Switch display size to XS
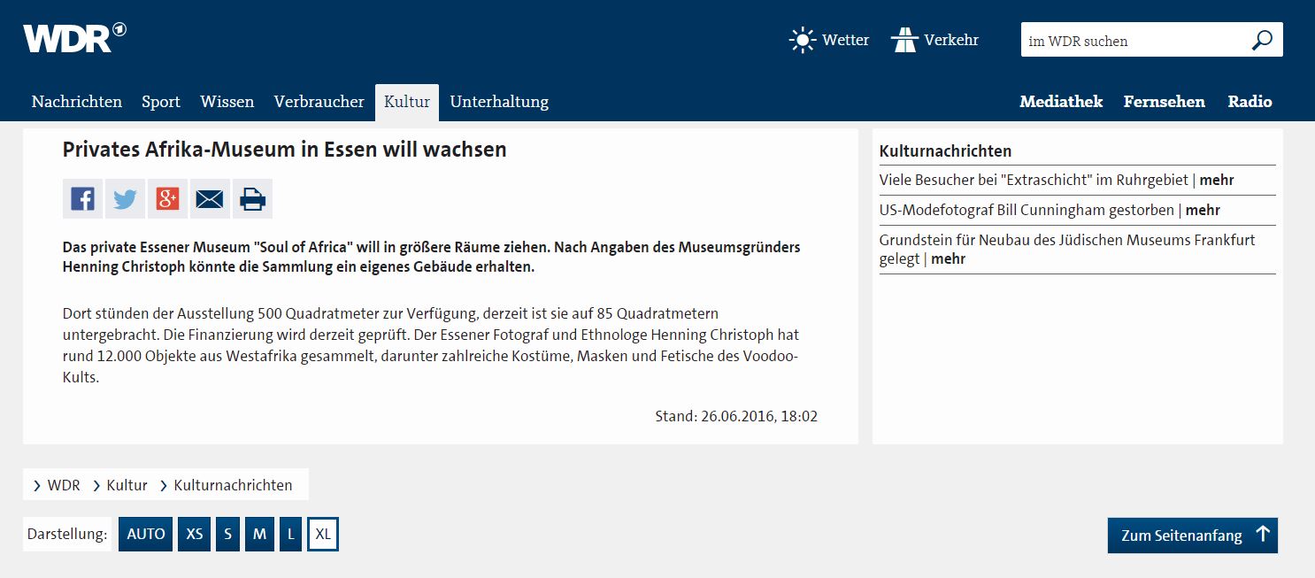This screenshot has height=578, width=1315. (x=195, y=535)
